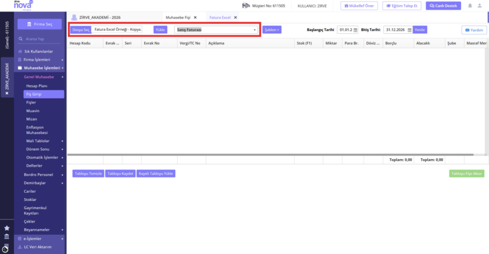Select the ZİRVE_AKADEMİ - 2026 tab
The height and width of the screenshot is (254, 489).
(100, 18)
